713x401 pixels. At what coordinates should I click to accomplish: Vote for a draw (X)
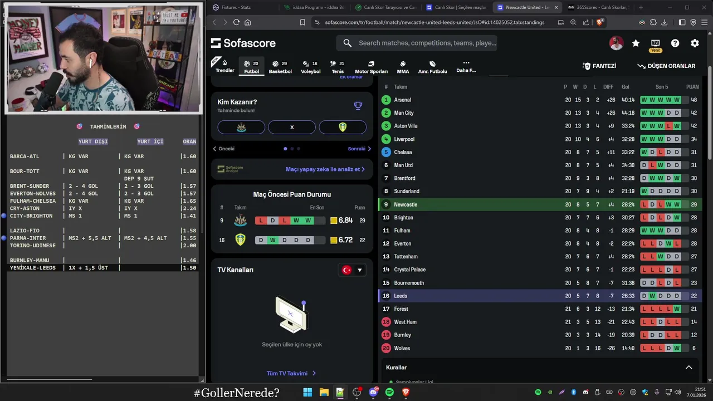point(292,127)
